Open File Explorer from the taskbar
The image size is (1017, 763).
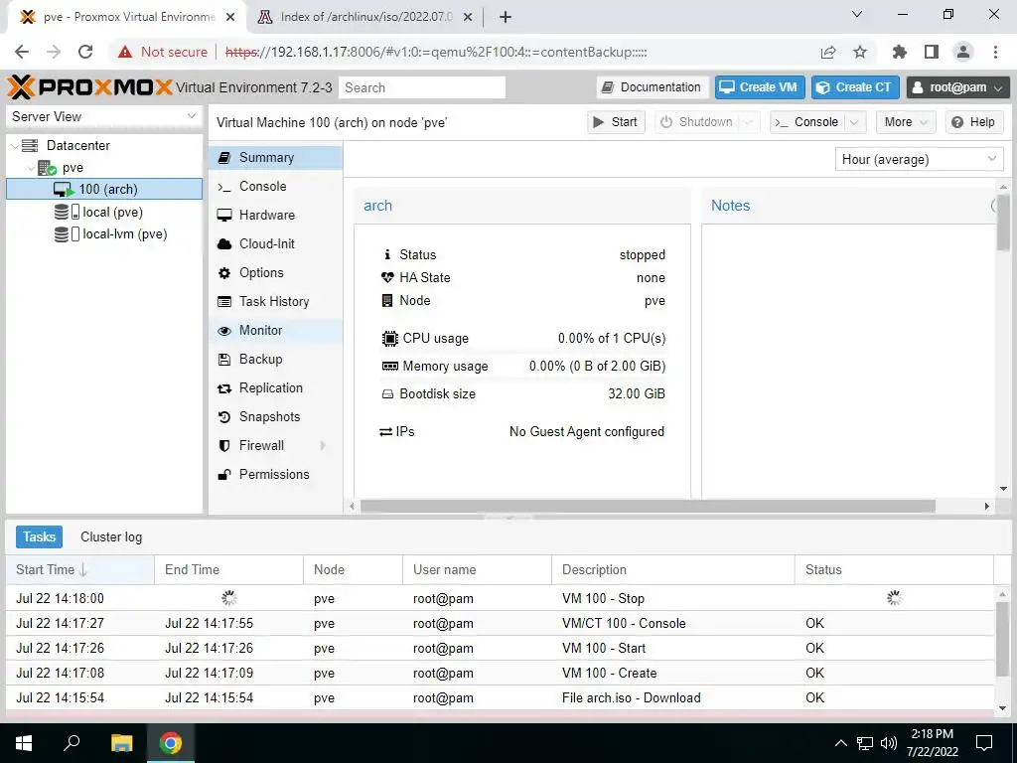coord(121,743)
